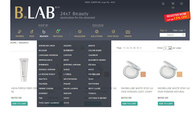
Task: Open the Our Picks checkmark icon
Action: [x=113, y=32]
